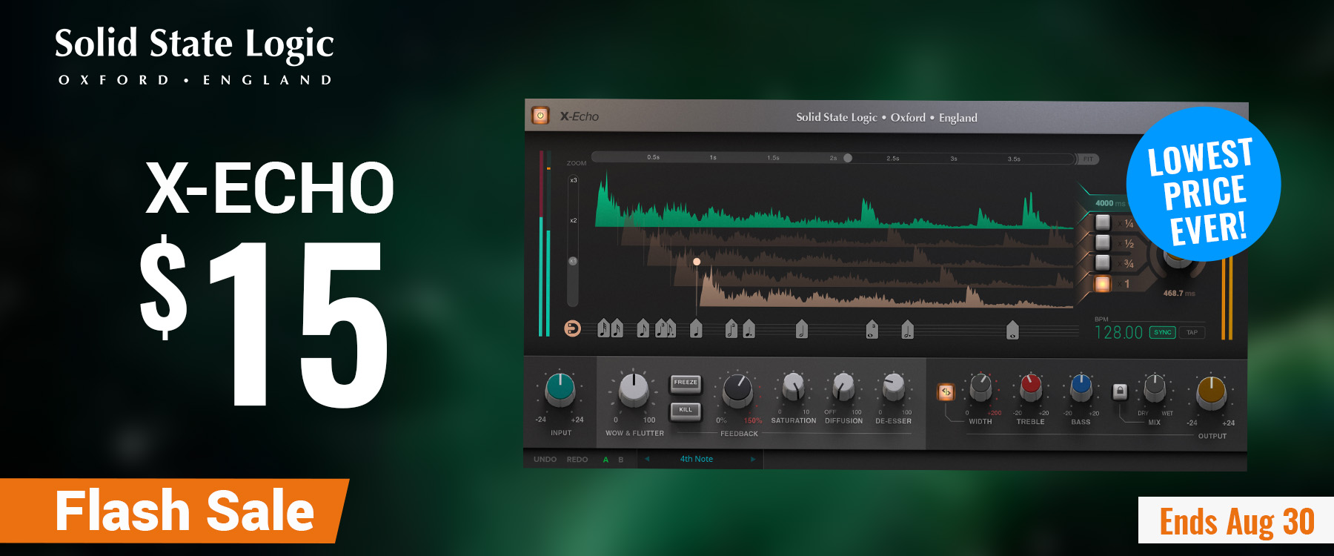Image resolution: width=1334 pixels, height=556 pixels.
Task: Click the time ruler slider handle
Action: coord(848,158)
